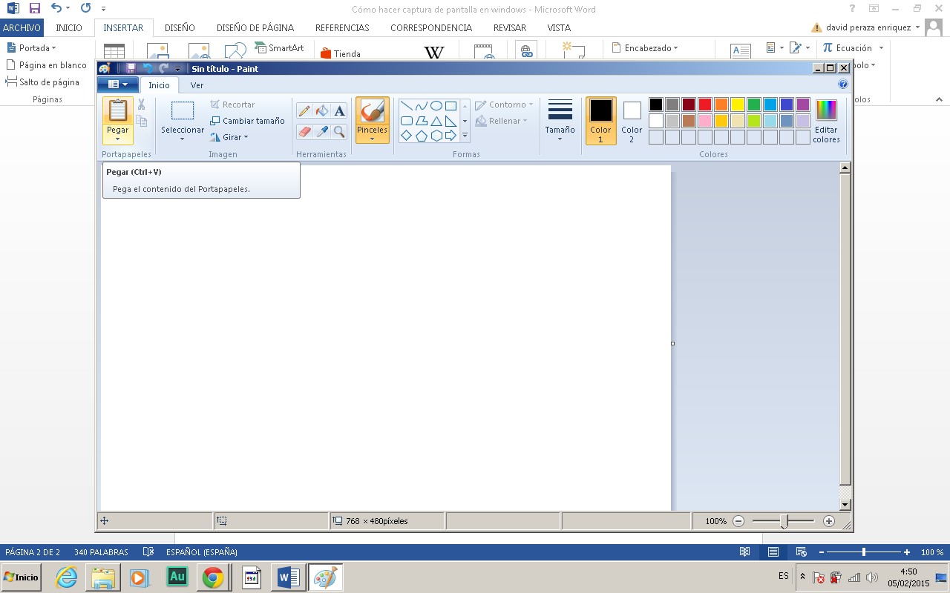Activate Color 1 foreground selector

pyautogui.click(x=601, y=121)
